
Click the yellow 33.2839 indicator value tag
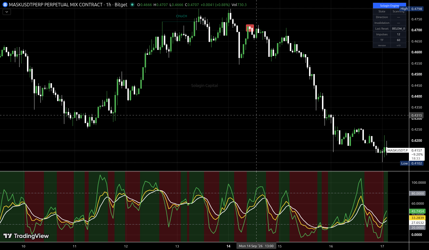coord(418,218)
